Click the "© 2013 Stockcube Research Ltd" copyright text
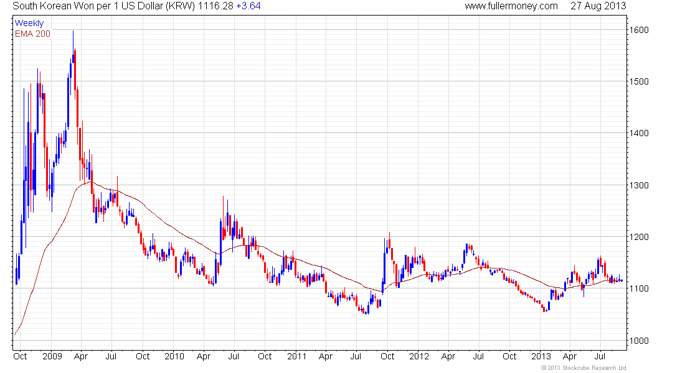Screen dimensions: 685x373 pyautogui.click(x=583, y=368)
